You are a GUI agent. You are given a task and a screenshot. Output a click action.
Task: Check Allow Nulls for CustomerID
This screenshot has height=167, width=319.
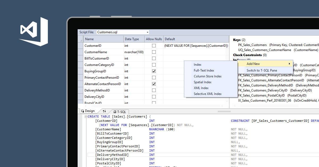click(x=154, y=45)
